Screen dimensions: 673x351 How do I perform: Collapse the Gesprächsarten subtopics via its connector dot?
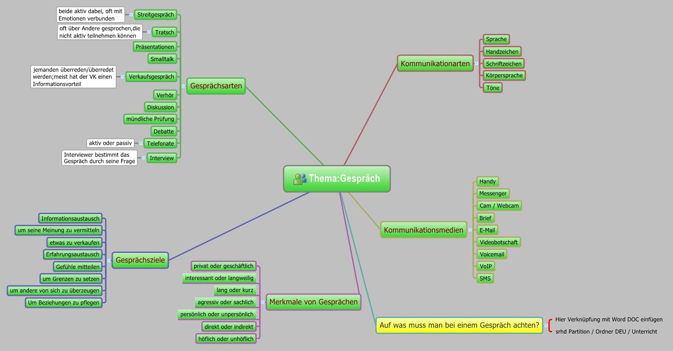coord(183,86)
